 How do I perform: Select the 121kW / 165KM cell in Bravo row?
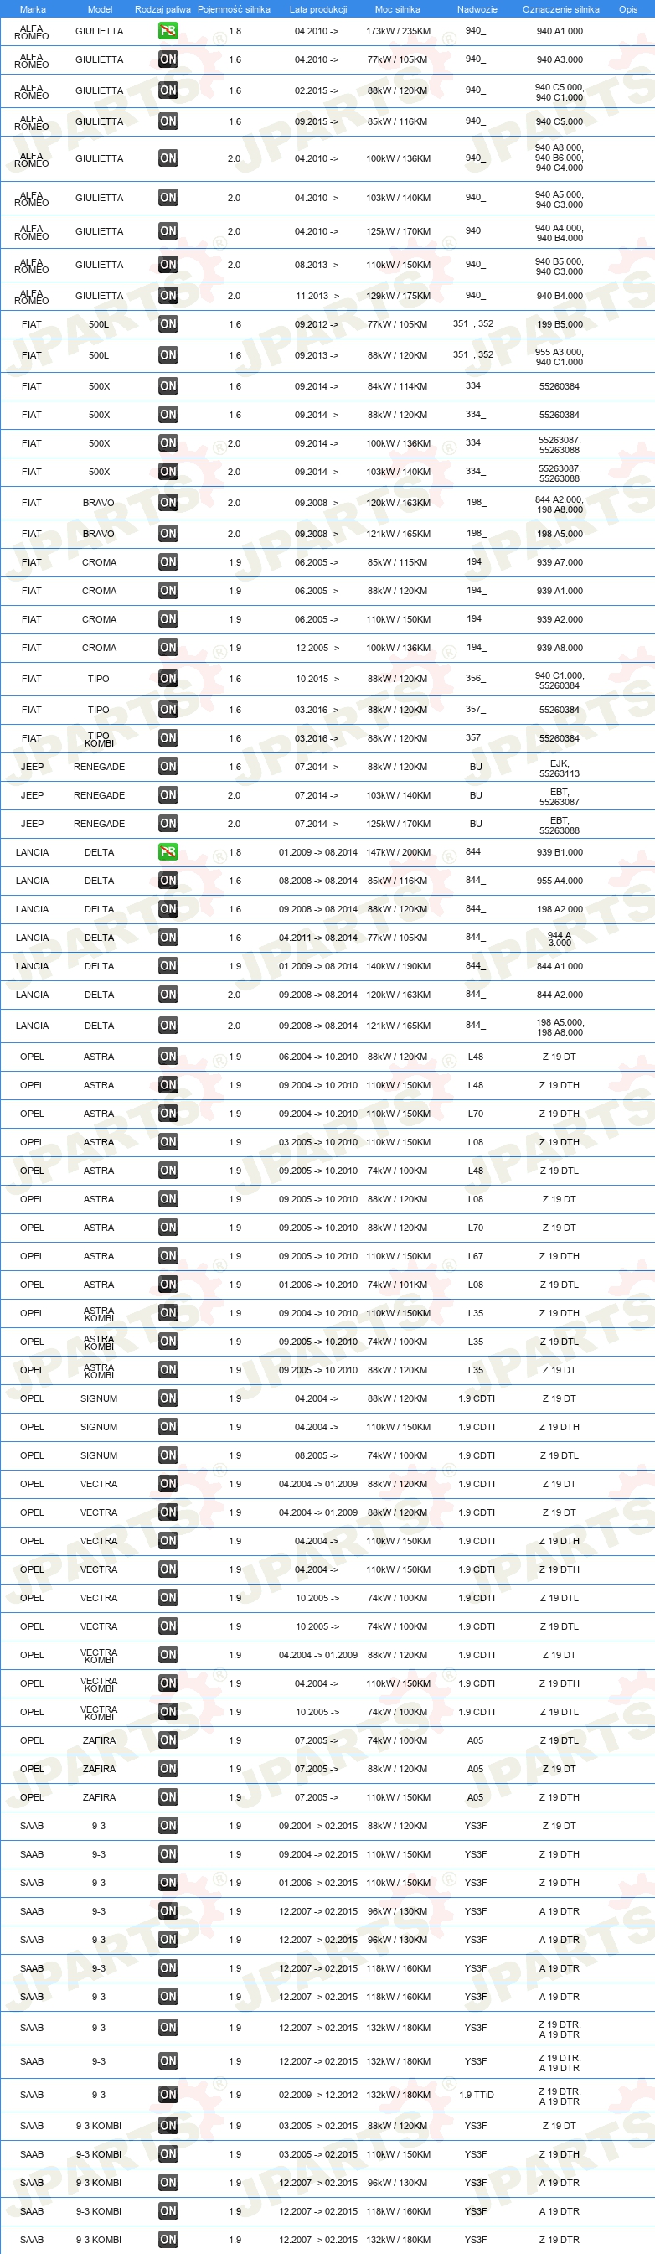[398, 534]
